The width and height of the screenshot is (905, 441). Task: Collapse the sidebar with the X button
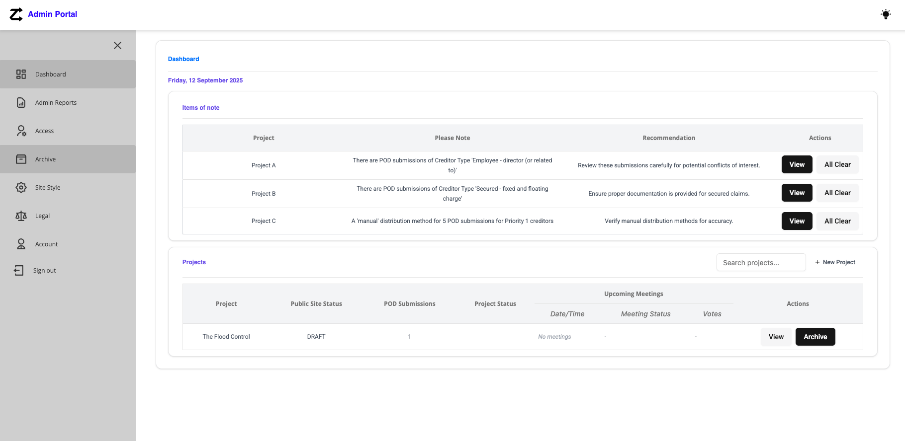click(x=117, y=46)
